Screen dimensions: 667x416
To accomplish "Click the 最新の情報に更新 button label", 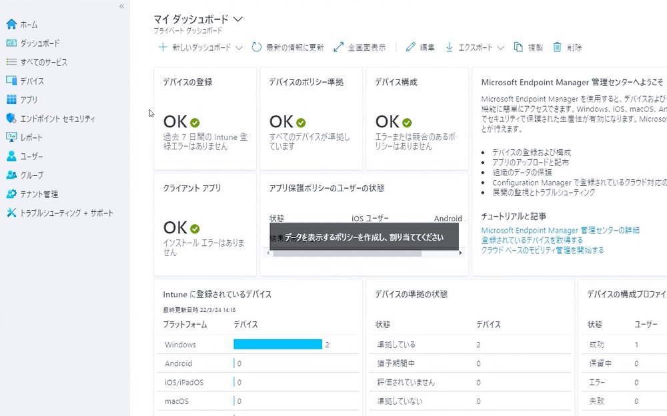I will click(x=295, y=47).
